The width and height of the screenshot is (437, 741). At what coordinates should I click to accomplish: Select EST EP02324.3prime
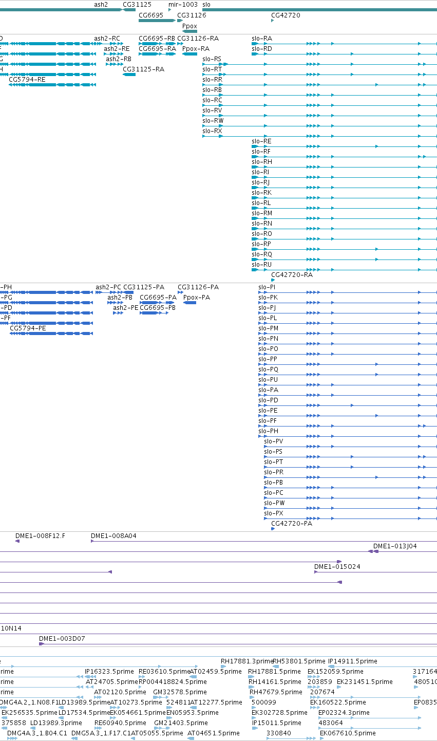(x=344, y=713)
